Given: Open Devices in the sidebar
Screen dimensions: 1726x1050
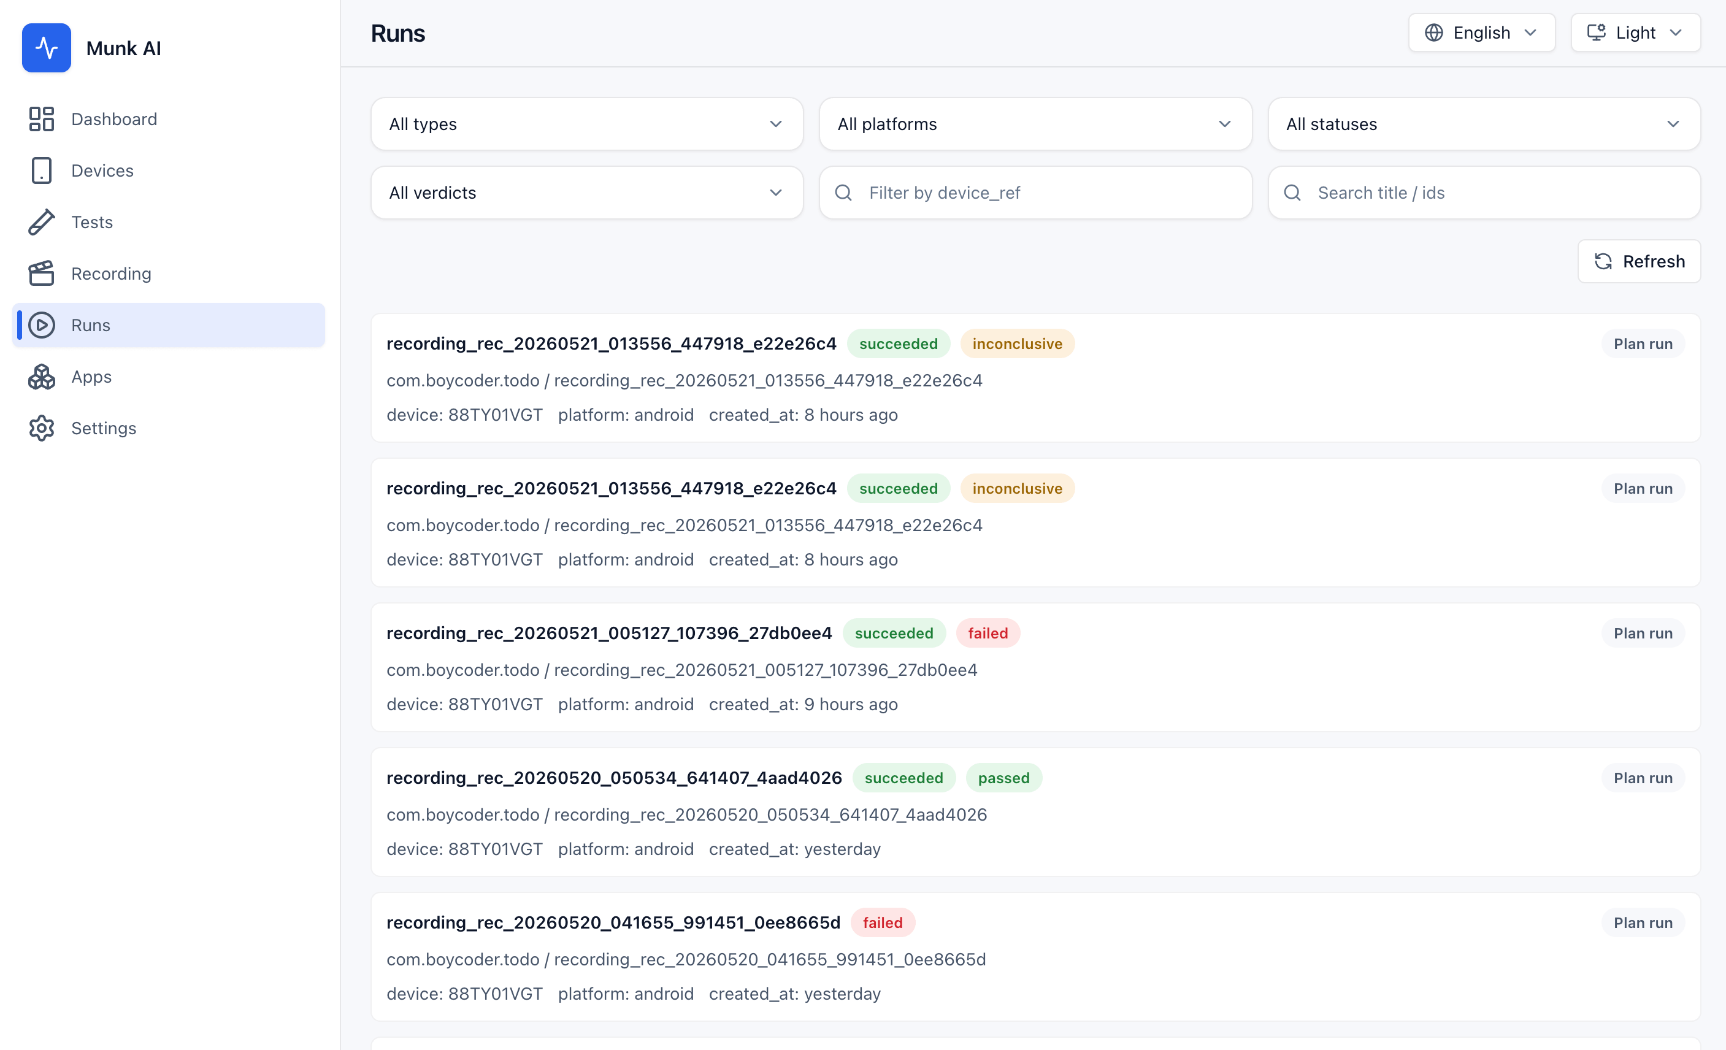Looking at the screenshot, I should coord(169,171).
